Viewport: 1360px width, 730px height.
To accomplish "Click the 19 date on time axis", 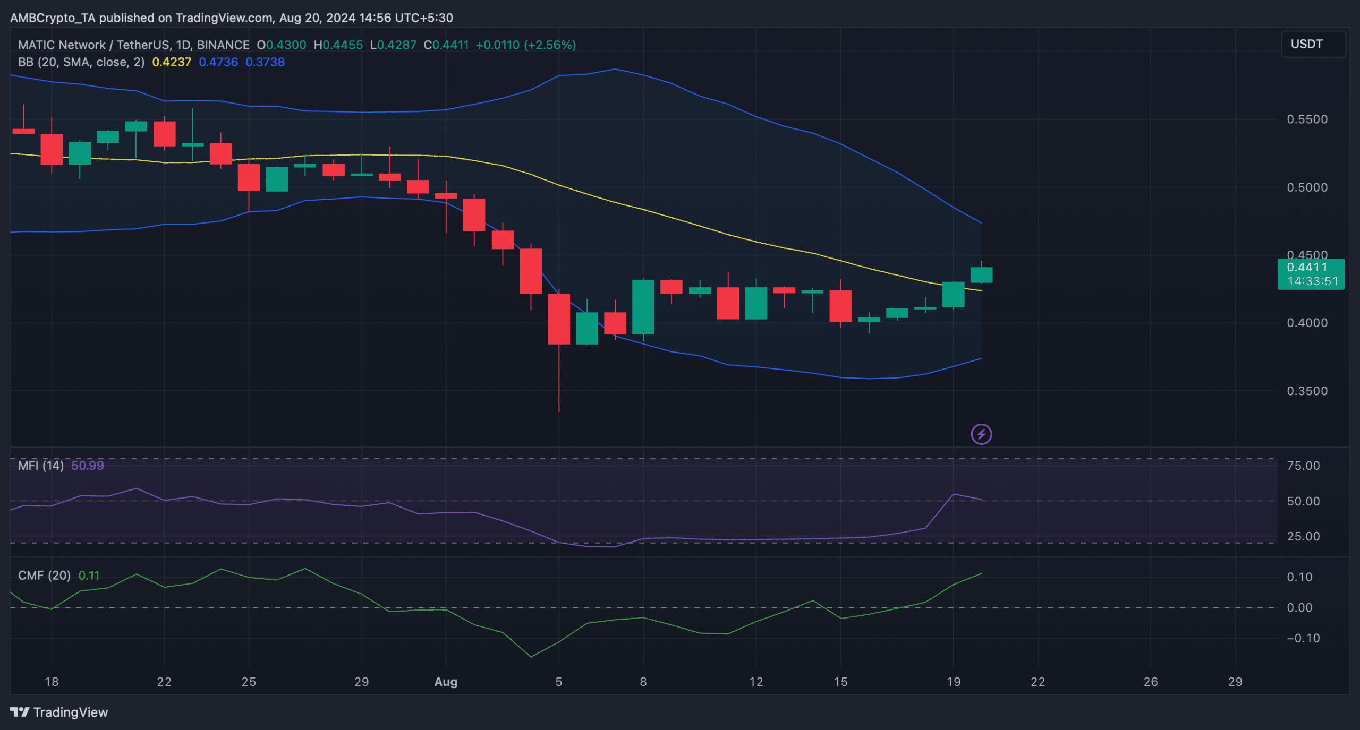I will click(953, 682).
